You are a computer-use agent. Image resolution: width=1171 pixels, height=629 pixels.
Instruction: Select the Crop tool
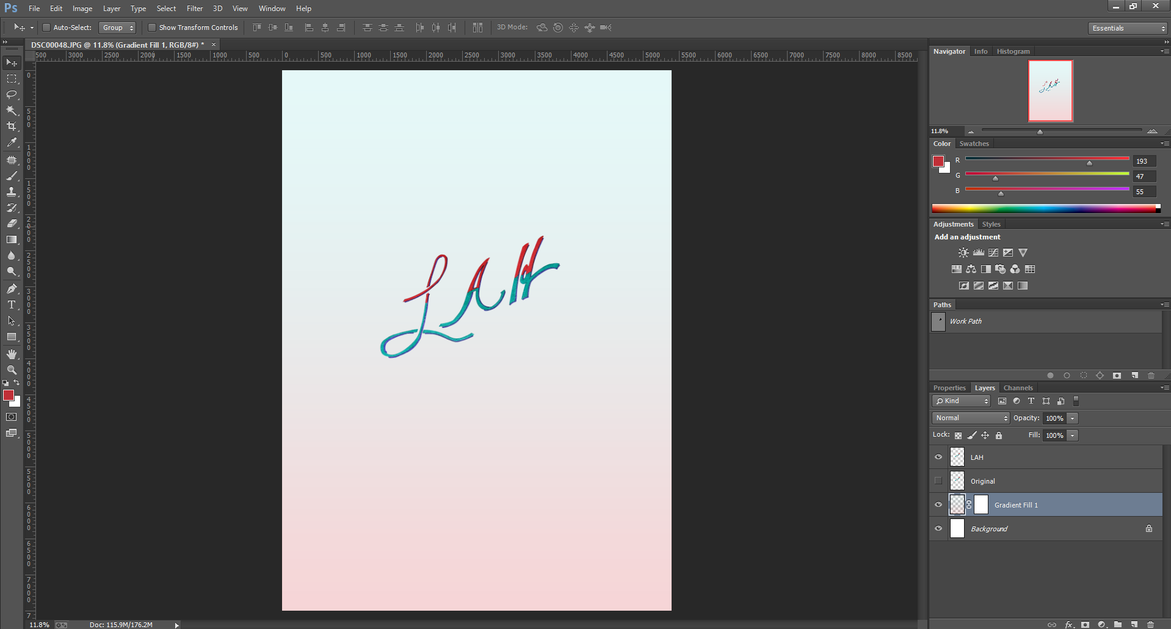click(x=12, y=126)
